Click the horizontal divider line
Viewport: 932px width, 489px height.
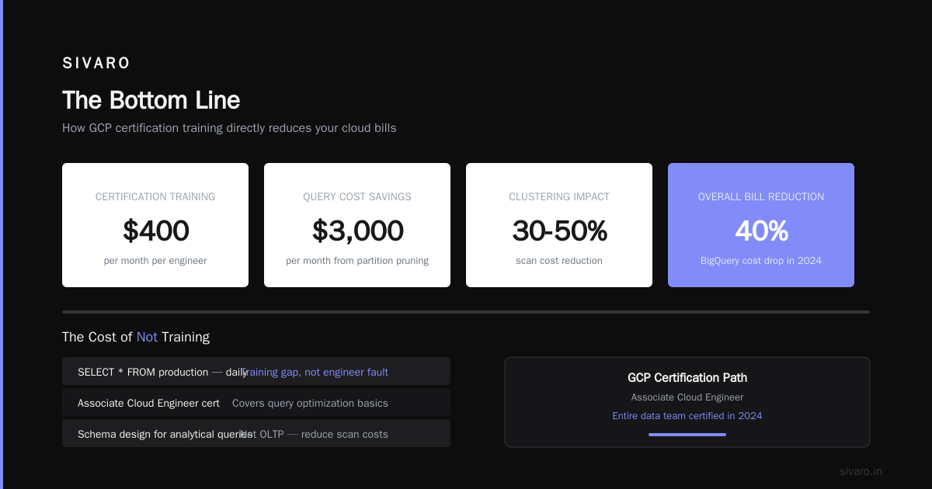(x=466, y=312)
